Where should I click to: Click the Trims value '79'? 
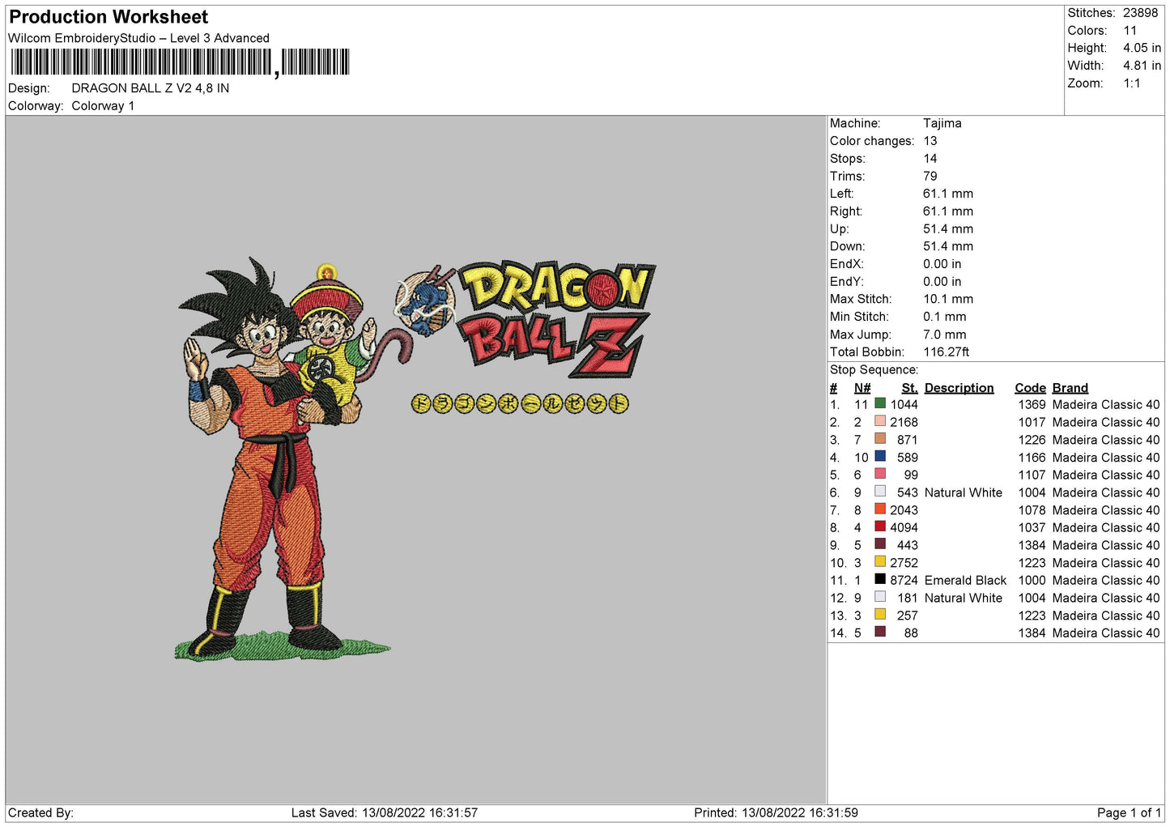point(930,176)
